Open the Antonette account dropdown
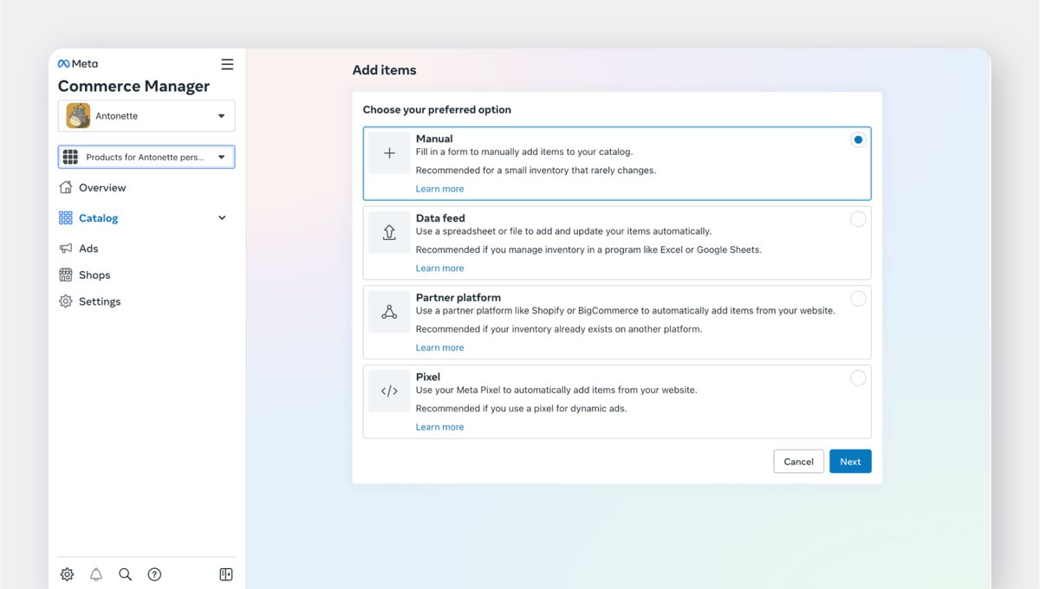The height and width of the screenshot is (589, 1040). coord(146,115)
